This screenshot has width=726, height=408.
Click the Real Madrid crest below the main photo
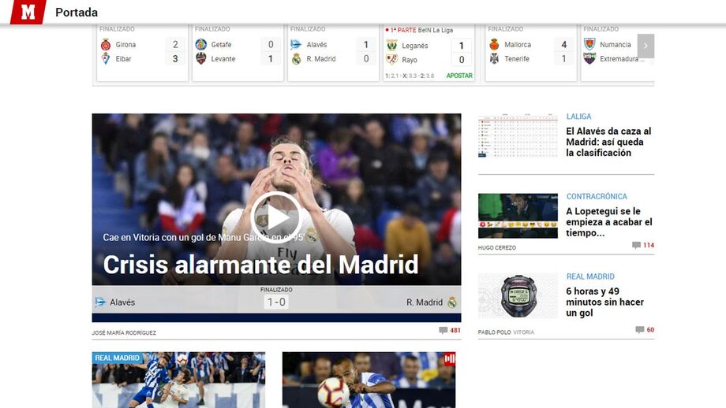452,302
